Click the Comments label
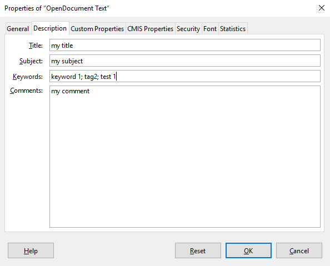The image size is (330, 266). click(x=26, y=91)
